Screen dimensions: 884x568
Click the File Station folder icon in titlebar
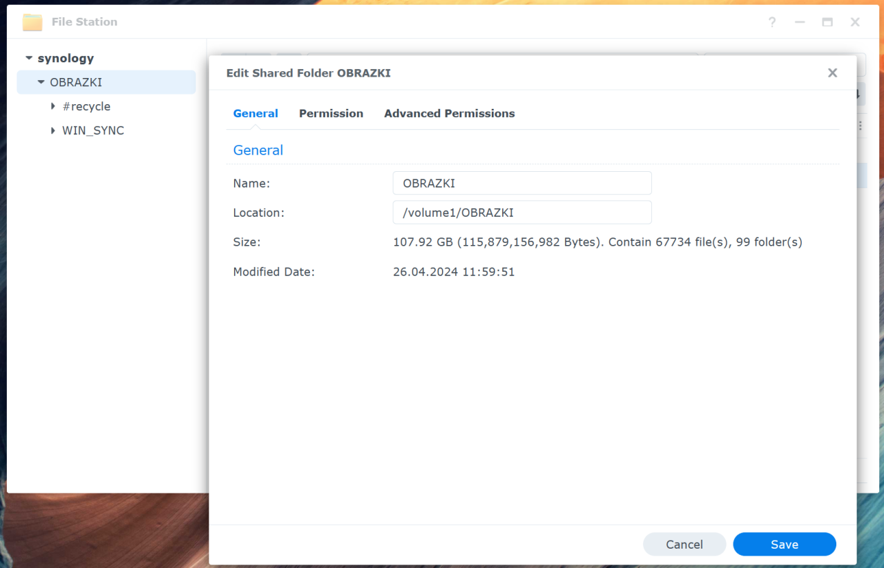pos(32,21)
